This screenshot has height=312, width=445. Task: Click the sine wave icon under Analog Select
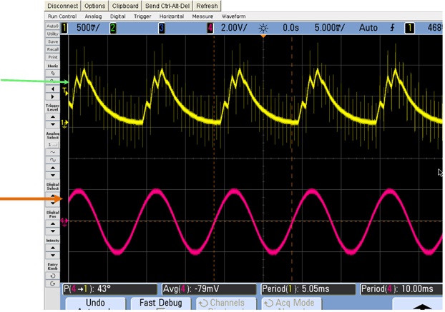[x=52, y=160]
